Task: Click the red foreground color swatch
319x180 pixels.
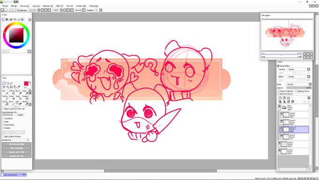Action: 26,83
